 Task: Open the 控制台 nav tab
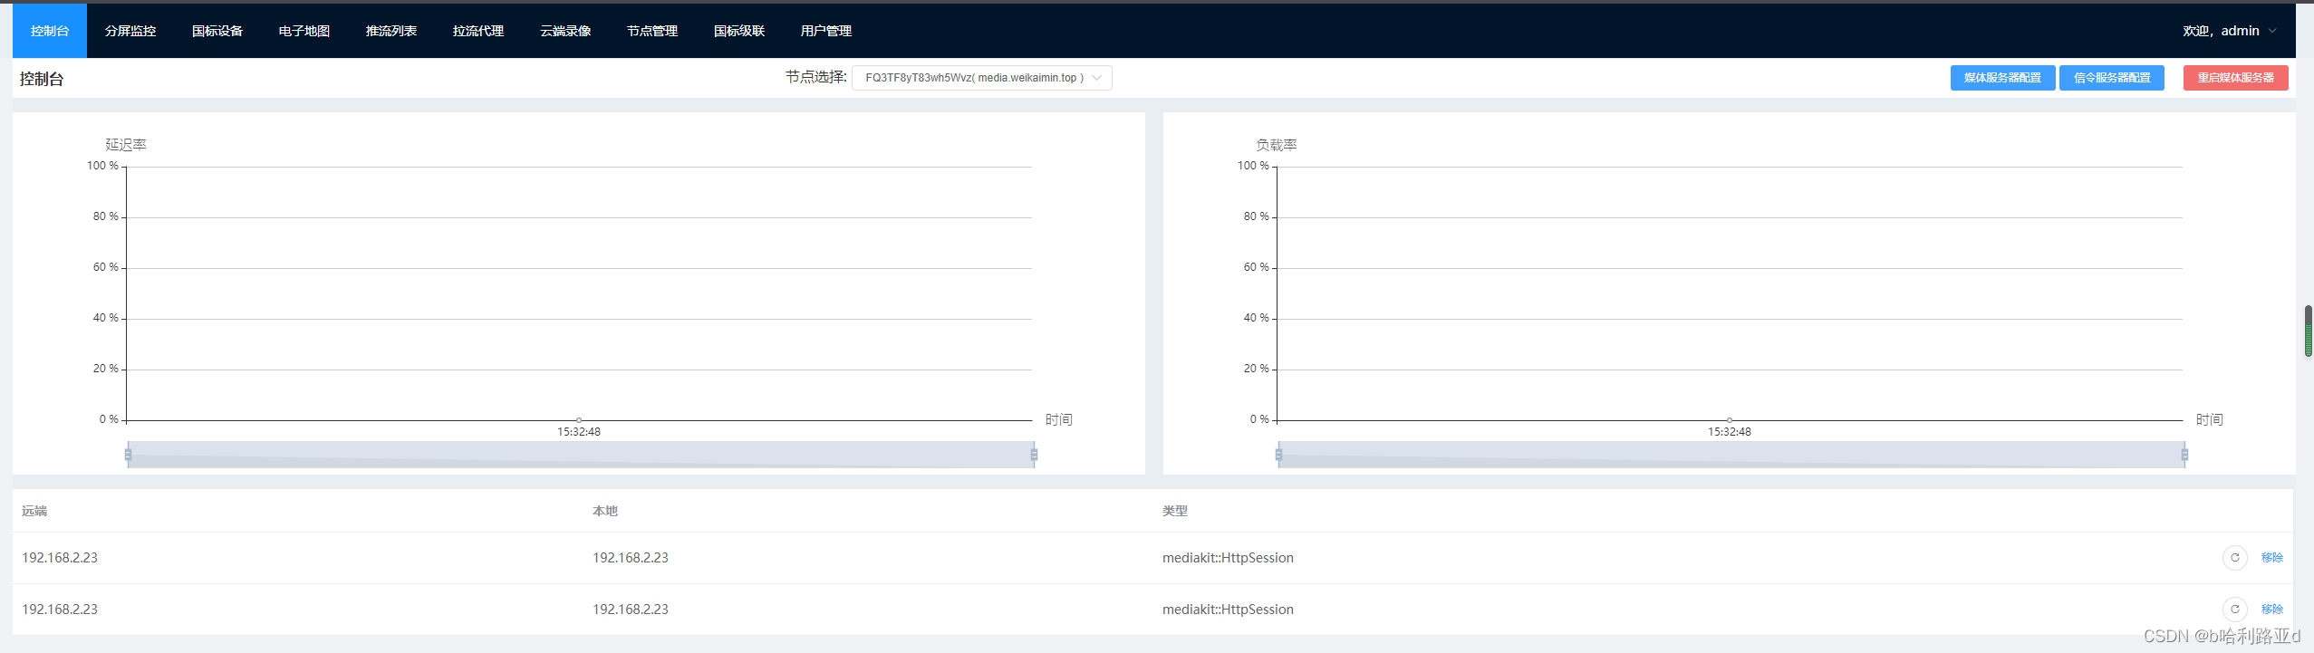coord(50,31)
